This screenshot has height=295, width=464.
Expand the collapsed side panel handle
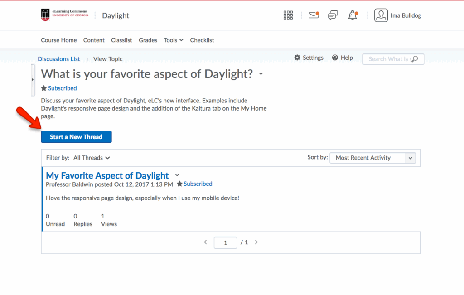(33, 80)
